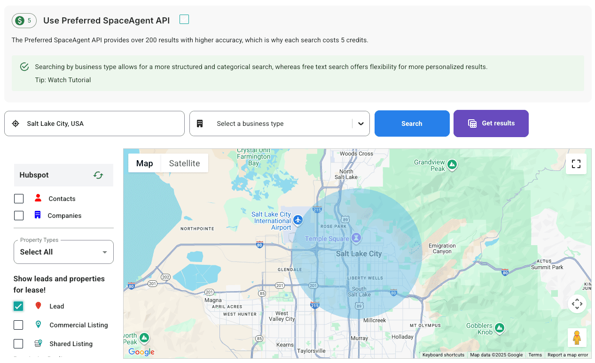Click the Grandview Peak mountain marker
The width and height of the screenshot is (595, 363).
452,164
